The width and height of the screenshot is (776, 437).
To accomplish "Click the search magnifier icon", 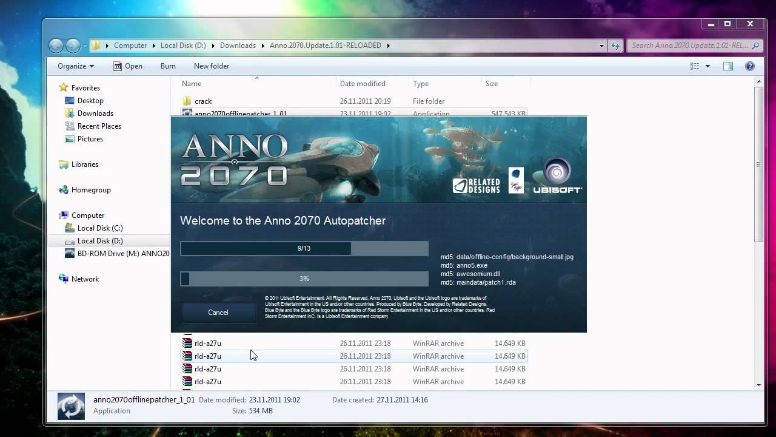I will click(x=755, y=46).
